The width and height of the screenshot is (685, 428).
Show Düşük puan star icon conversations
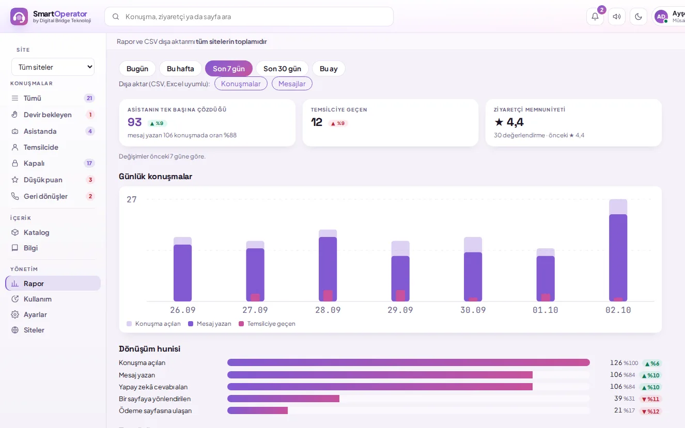pyautogui.click(x=15, y=180)
